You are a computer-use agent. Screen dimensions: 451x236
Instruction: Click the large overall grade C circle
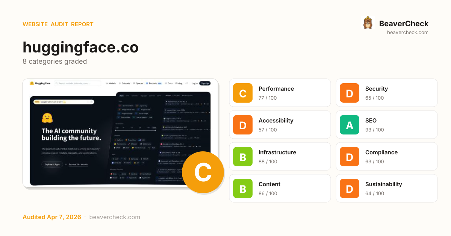click(x=203, y=172)
